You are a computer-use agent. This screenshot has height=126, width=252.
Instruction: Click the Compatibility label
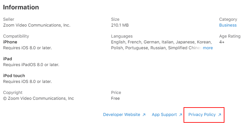point(16,36)
